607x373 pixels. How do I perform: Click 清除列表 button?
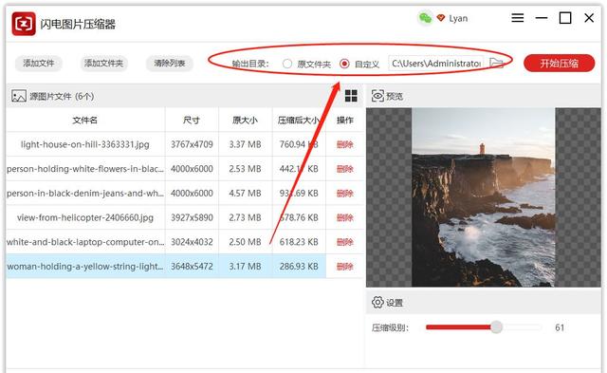170,64
